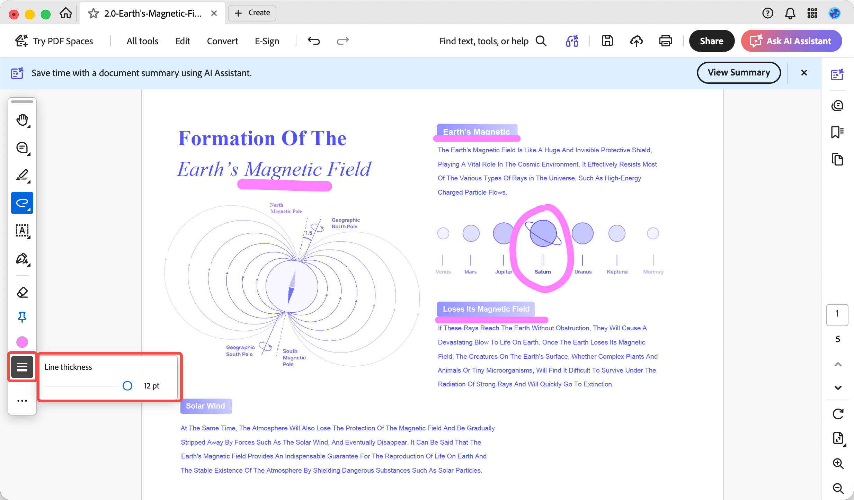The height and width of the screenshot is (500, 854).
Task: Select the hand pan tool
Action: click(22, 120)
